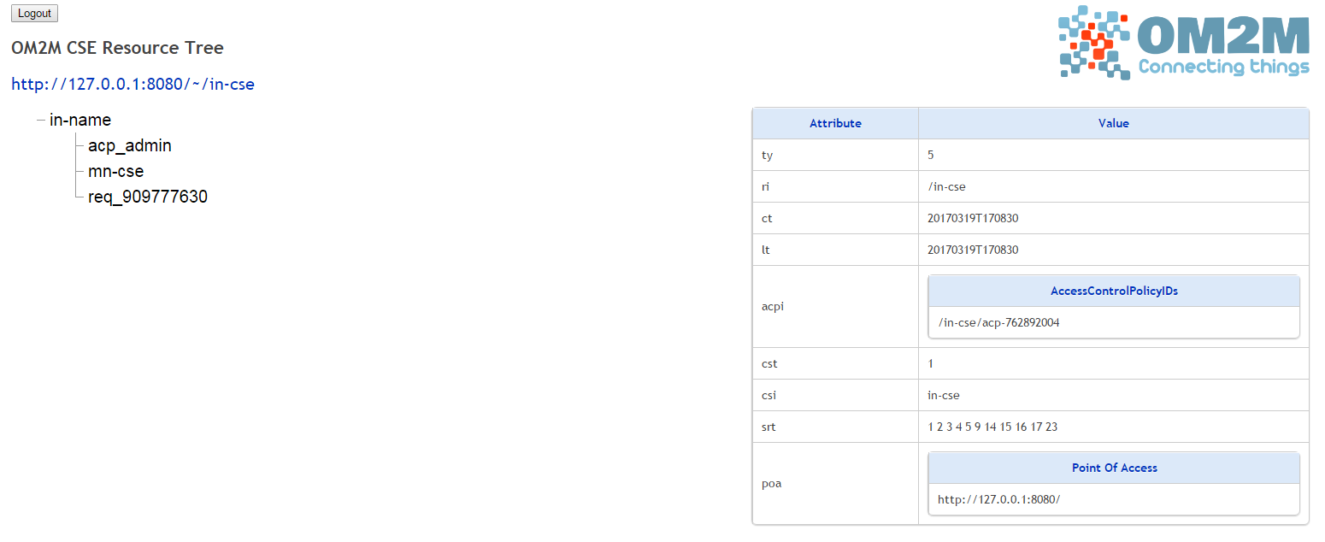Viewport: 1325px width, 542px height.
Task: Select the acp_admin tree item
Action: click(130, 145)
